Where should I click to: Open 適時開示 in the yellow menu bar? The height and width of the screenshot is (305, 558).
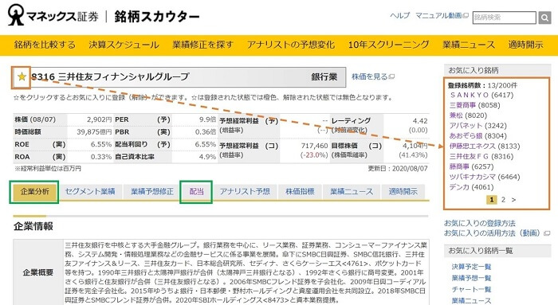pos(525,45)
